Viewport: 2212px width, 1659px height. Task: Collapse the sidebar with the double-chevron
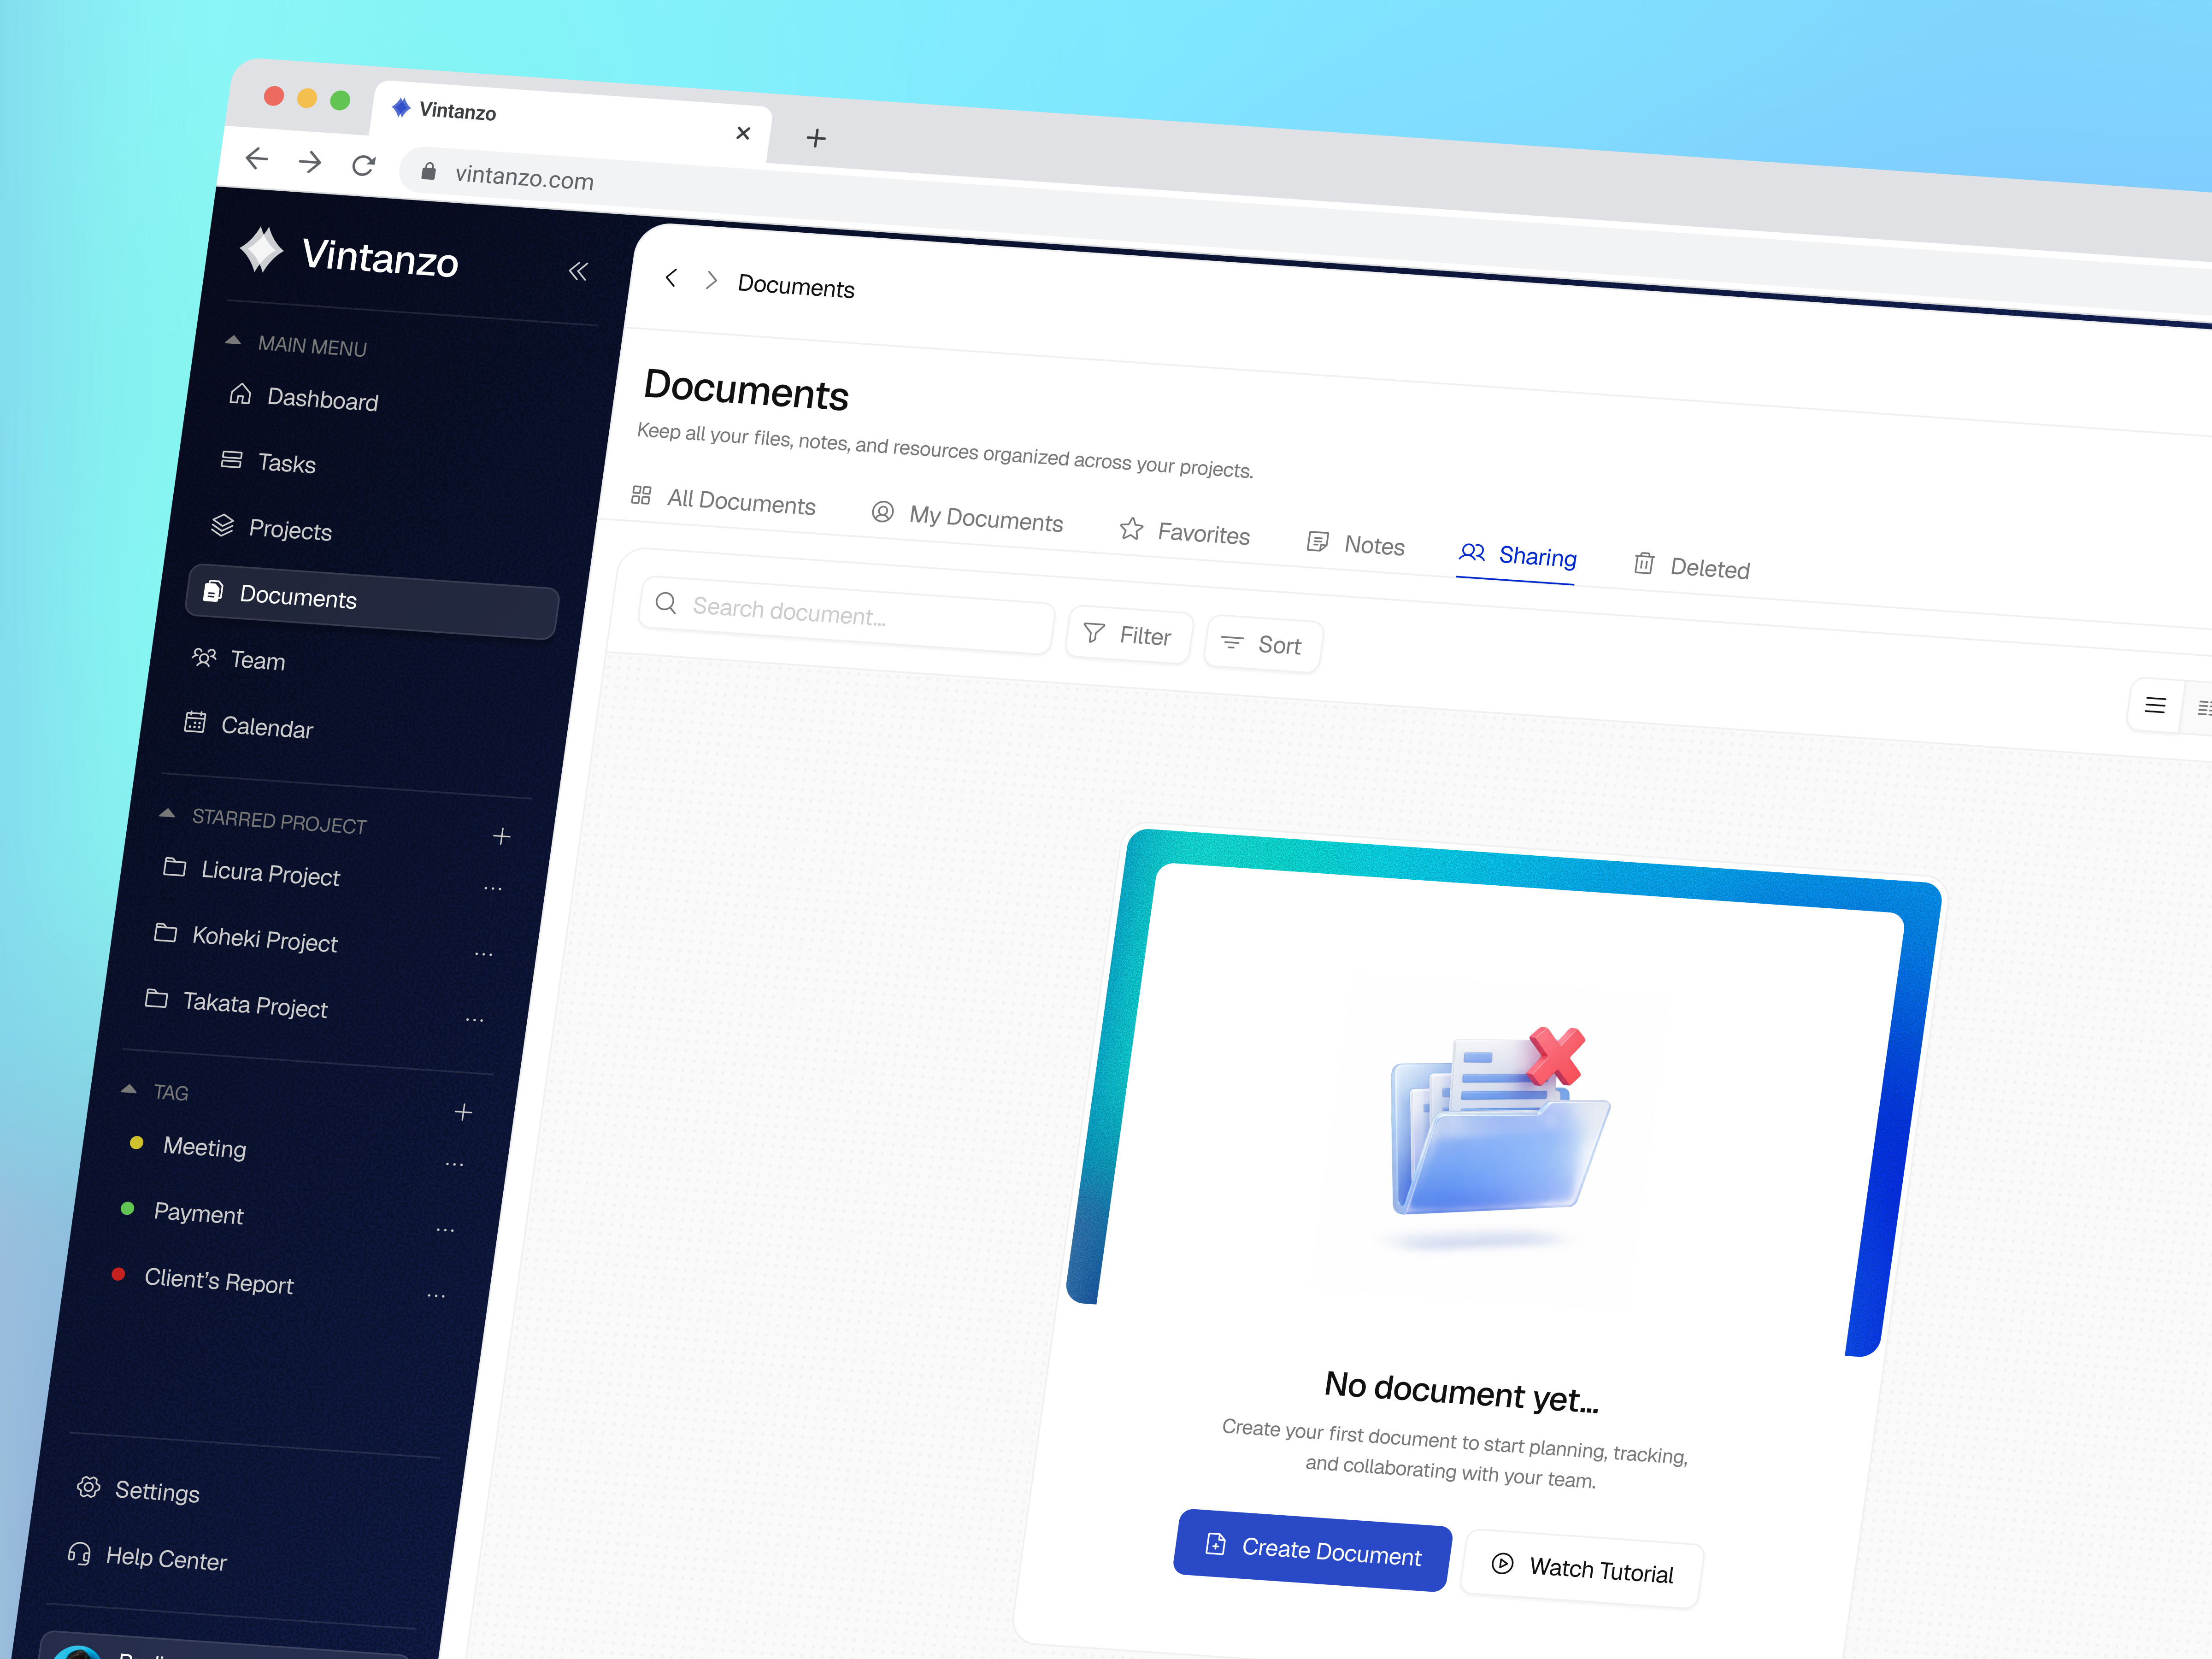coord(578,271)
